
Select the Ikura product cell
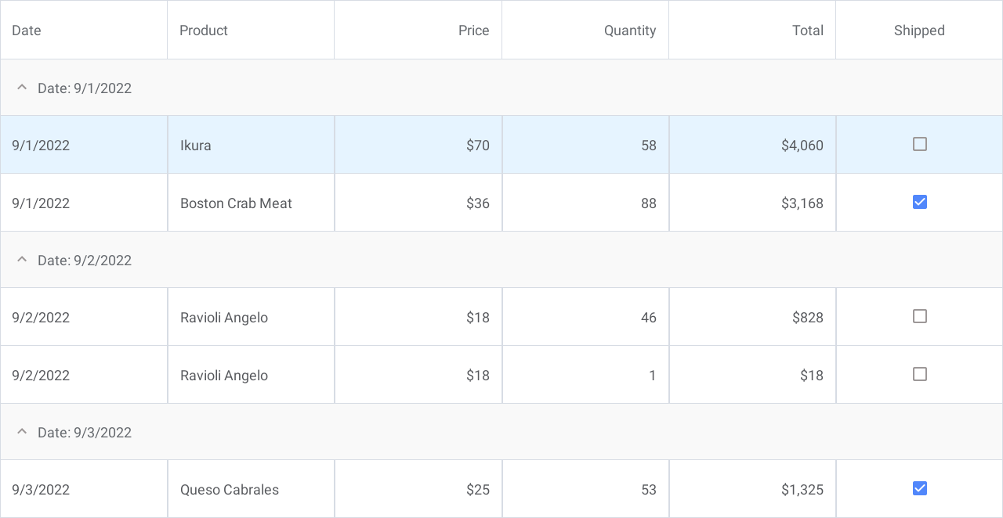[x=196, y=146]
